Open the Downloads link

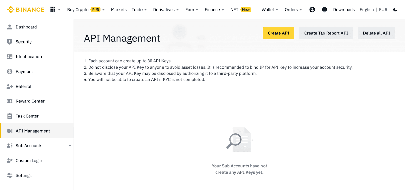tap(344, 10)
